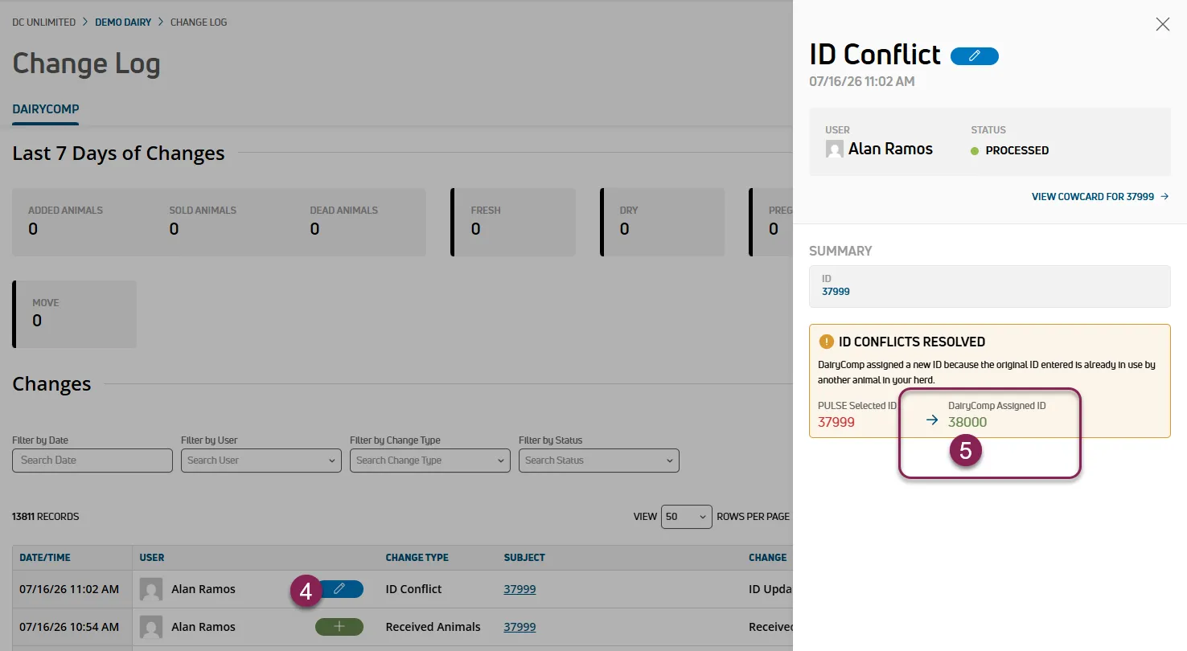Viewport: 1187px width, 651px height.
Task: Click user avatar in the 10:54 AM row
Action: pyautogui.click(x=151, y=627)
